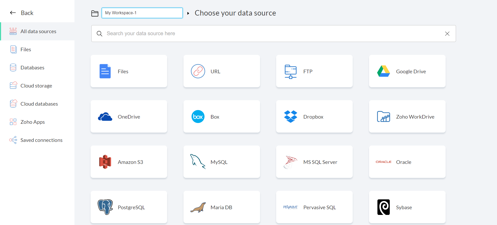Screen dimensions: 497x225
Task: Click the Back arrow icon
Action: [13, 13]
